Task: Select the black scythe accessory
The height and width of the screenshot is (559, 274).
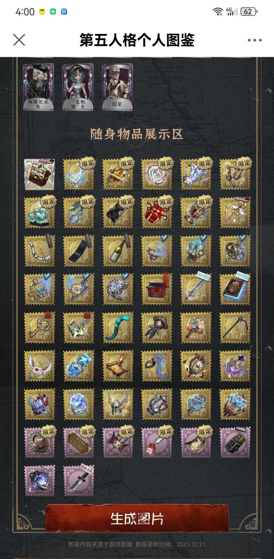Action: point(235,328)
